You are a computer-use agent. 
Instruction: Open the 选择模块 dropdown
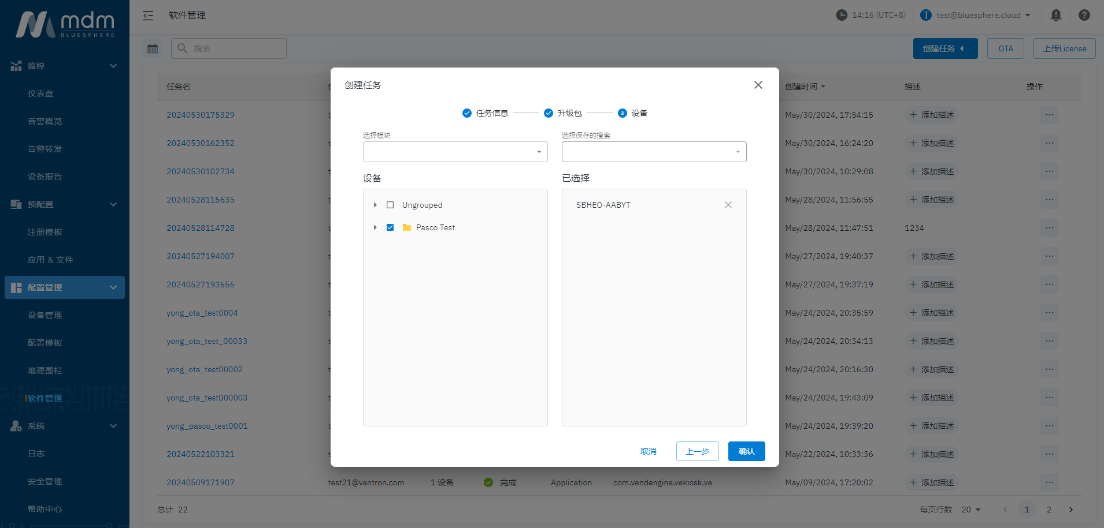click(455, 152)
